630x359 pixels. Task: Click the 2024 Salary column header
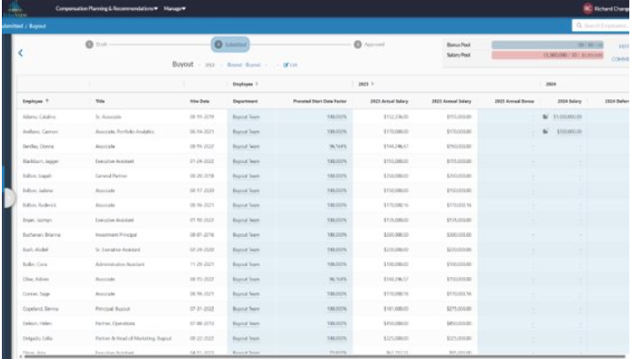569,101
